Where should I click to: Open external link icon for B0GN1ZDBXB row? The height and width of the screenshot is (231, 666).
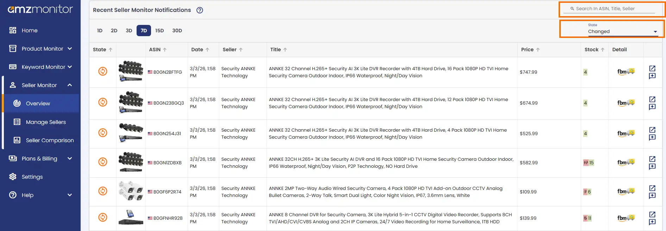[652, 159]
